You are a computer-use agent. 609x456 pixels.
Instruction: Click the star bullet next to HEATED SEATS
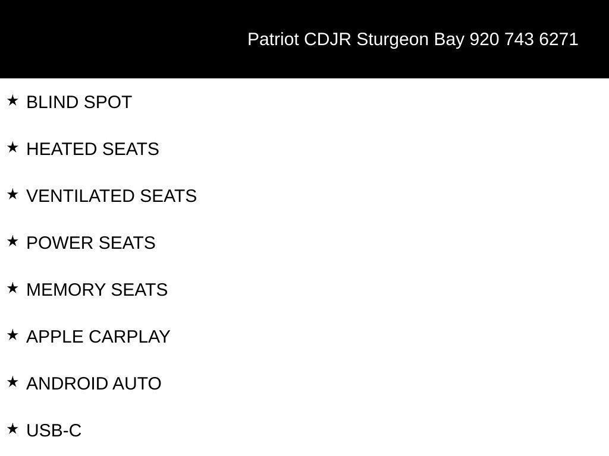[x=12, y=147]
